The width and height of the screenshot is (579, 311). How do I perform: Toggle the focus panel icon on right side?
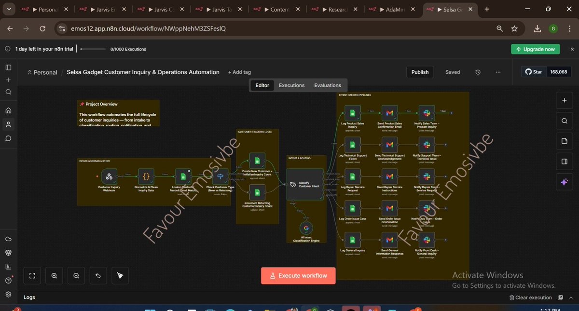tap(564, 161)
